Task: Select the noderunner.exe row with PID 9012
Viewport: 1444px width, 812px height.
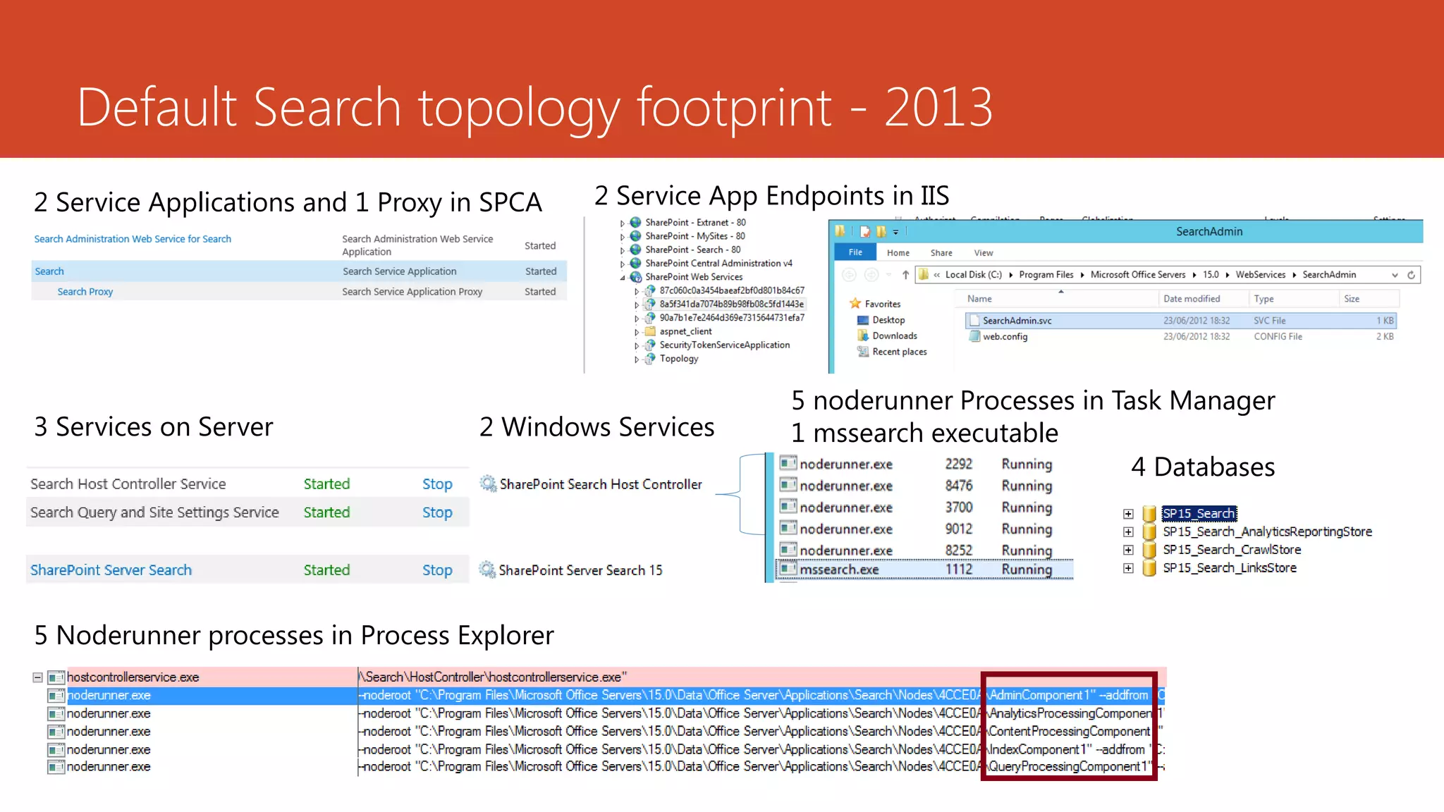Action: (924, 529)
